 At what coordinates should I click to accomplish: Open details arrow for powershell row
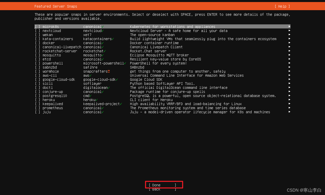point(289,63)
